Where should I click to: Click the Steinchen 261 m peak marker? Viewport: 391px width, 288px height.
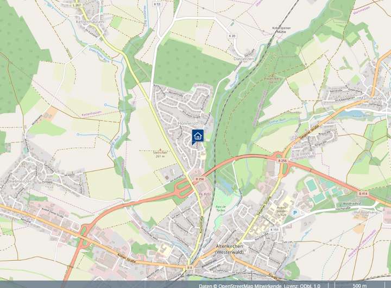pyautogui.click(x=160, y=153)
